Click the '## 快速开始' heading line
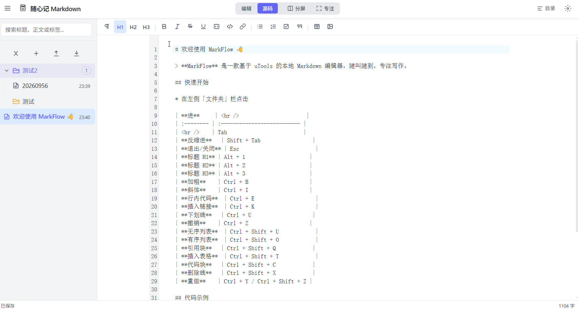 coord(192,82)
